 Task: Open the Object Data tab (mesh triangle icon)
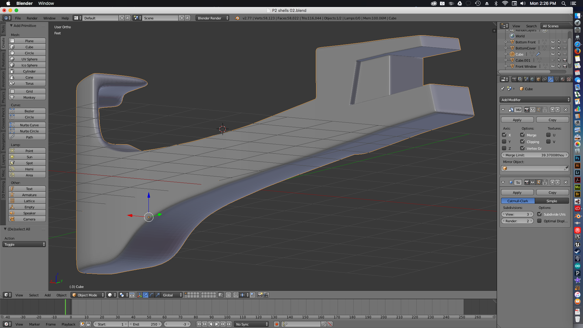click(x=557, y=79)
